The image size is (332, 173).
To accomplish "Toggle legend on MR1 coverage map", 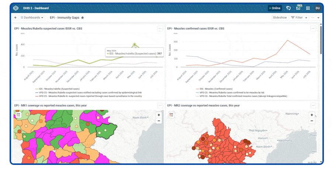I will point(18,115).
